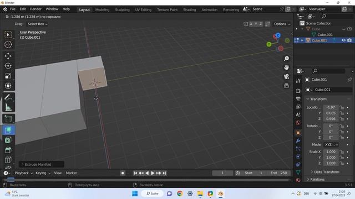Image resolution: width=355 pixels, height=199 pixels.
Task: Open the World properties tab icon
Action: click(298, 123)
